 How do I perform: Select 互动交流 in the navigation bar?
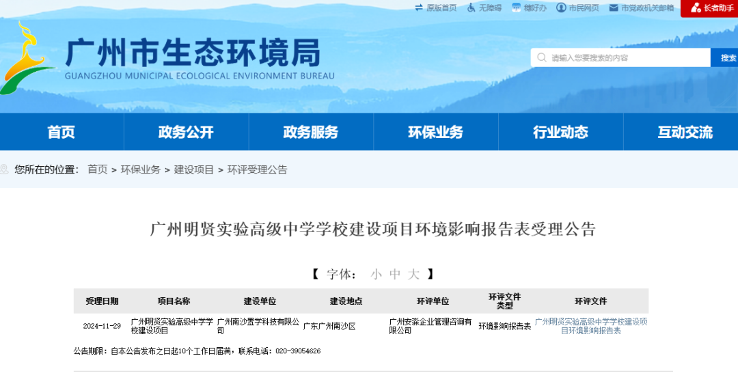point(685,132)
